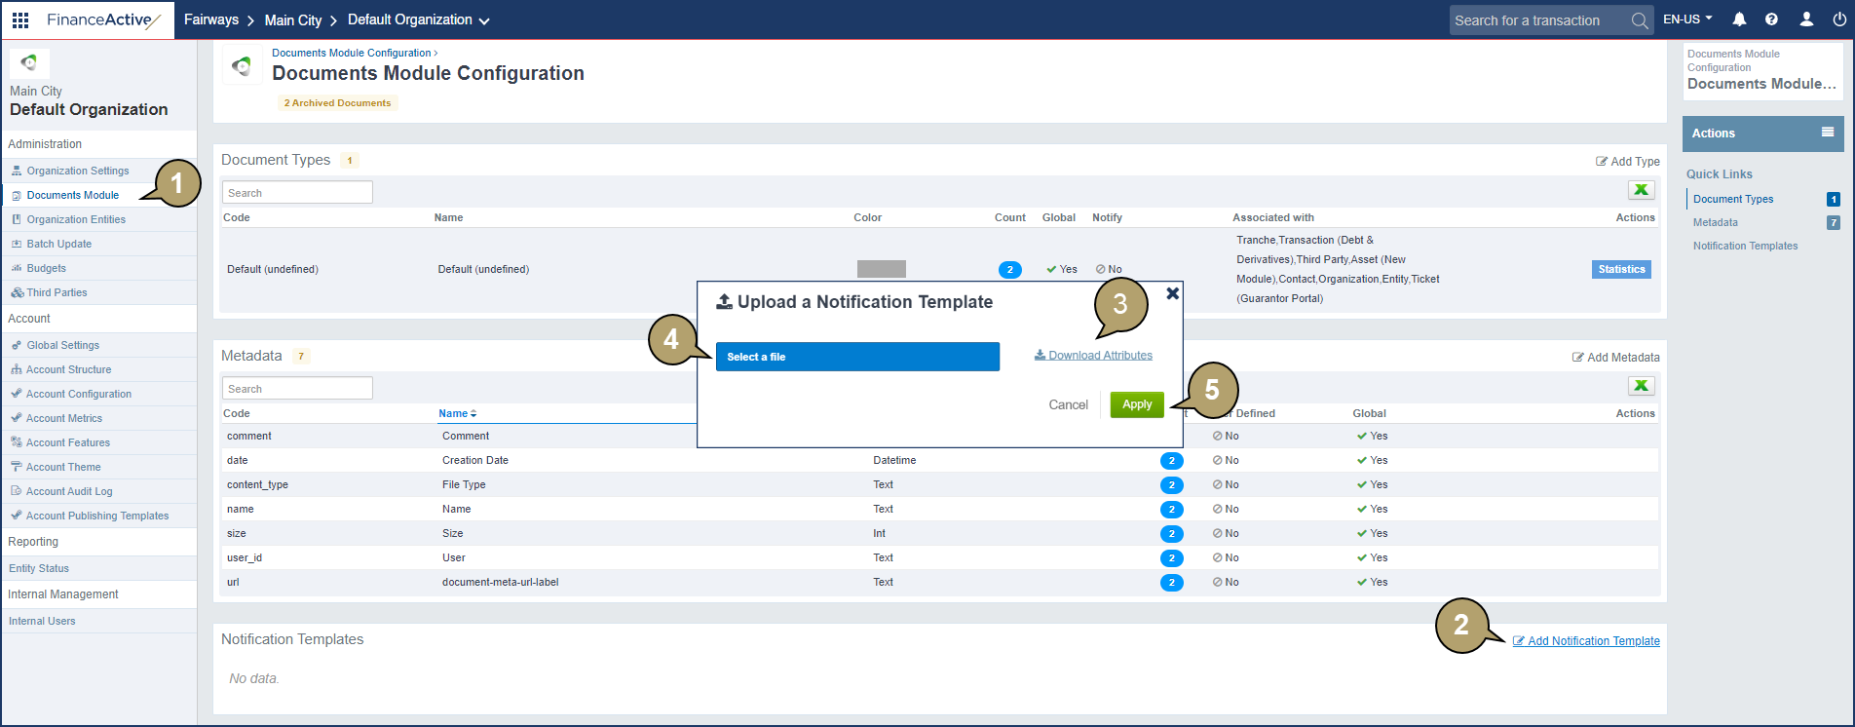The width and height of the screenshot is (1855, 727).
Task: Close the Upload Notification Template dialog
Action: 1173,293
